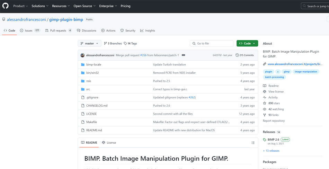Open the bimp-locale folder

tap(94, 65)
